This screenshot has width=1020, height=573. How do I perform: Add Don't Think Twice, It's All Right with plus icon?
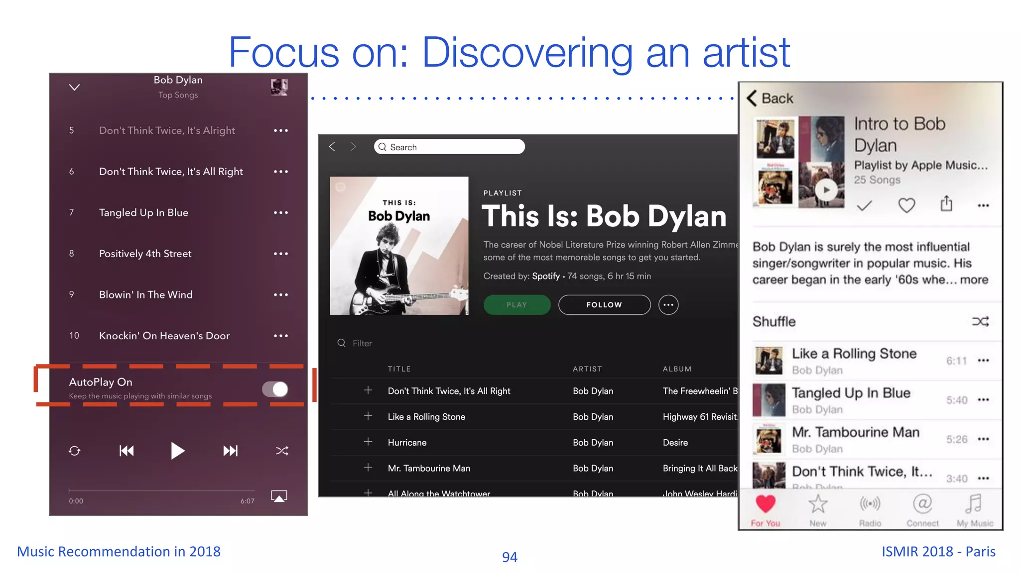click(368, 390)
